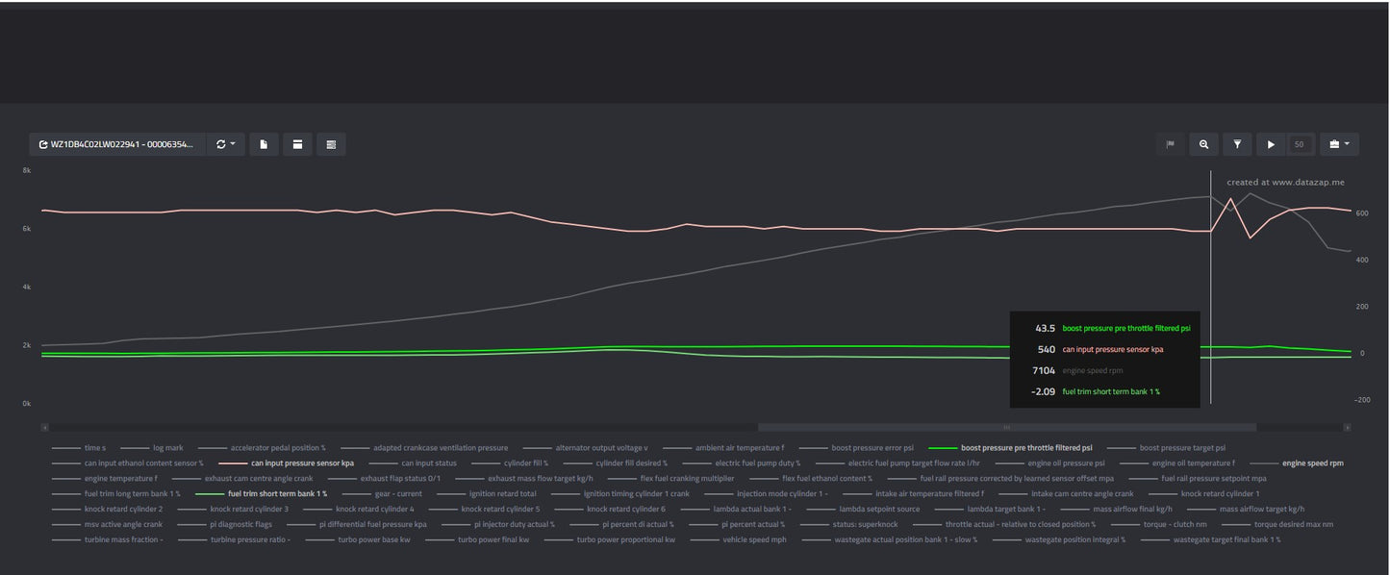
Task: Start playback with the play button
Action: click(x=1271, y=144)
